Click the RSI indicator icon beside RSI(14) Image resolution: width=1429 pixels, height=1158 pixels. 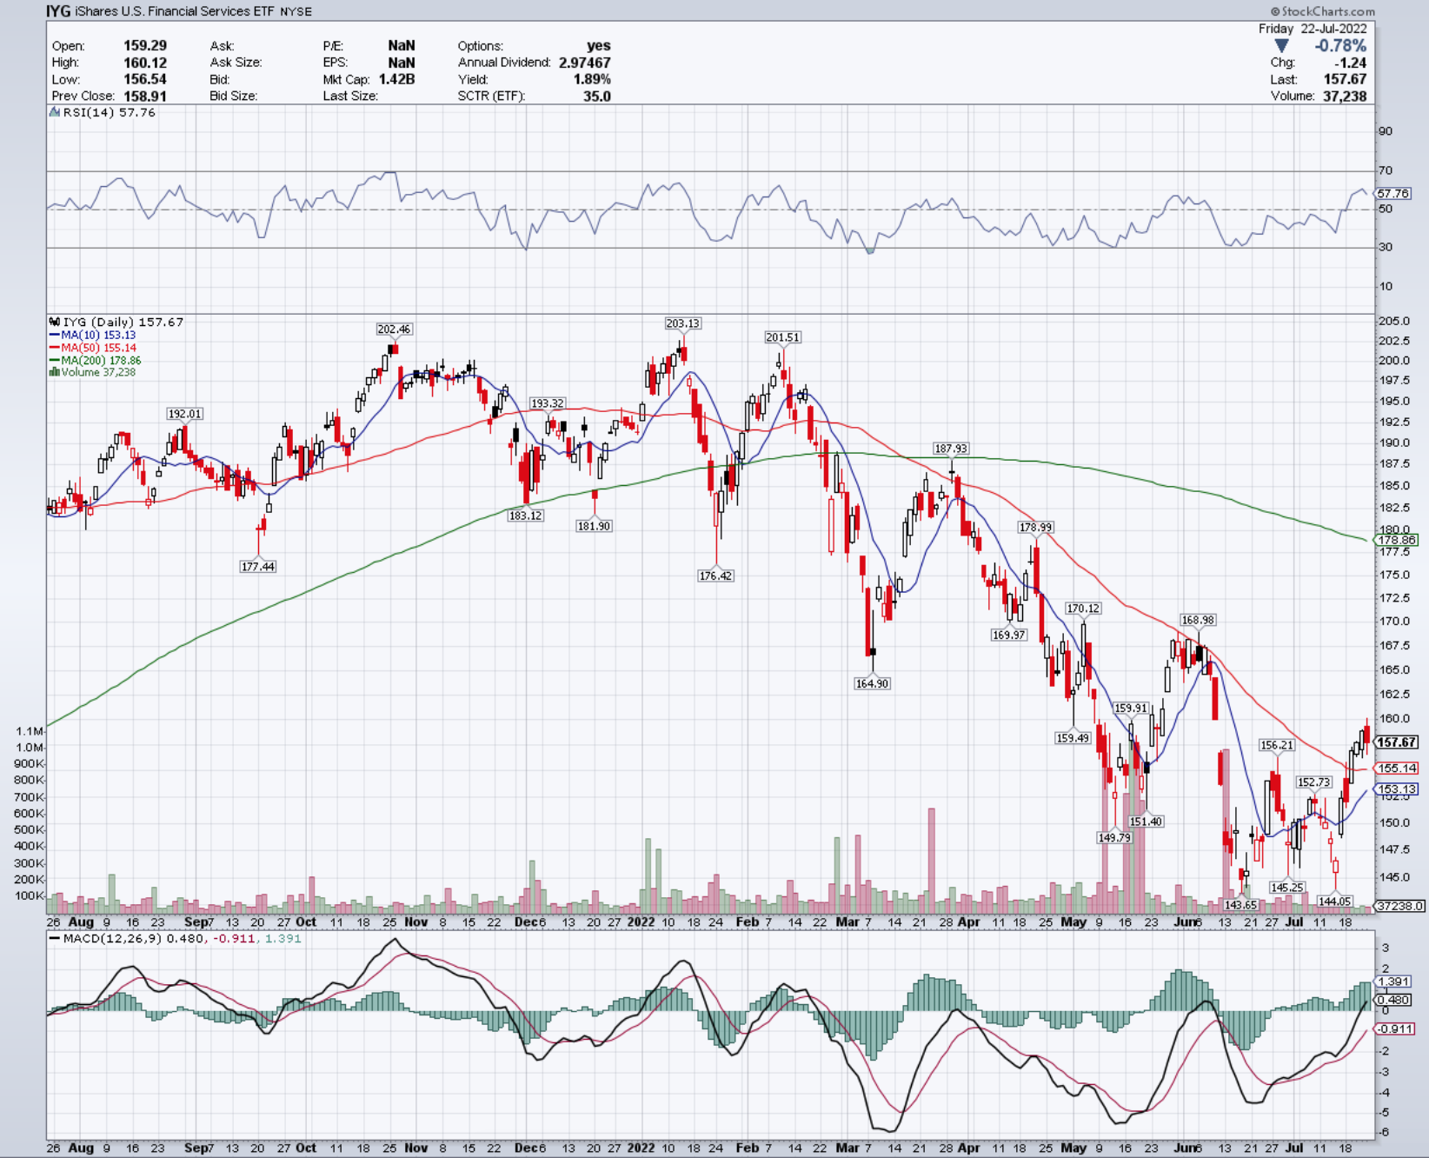(55, 112)
